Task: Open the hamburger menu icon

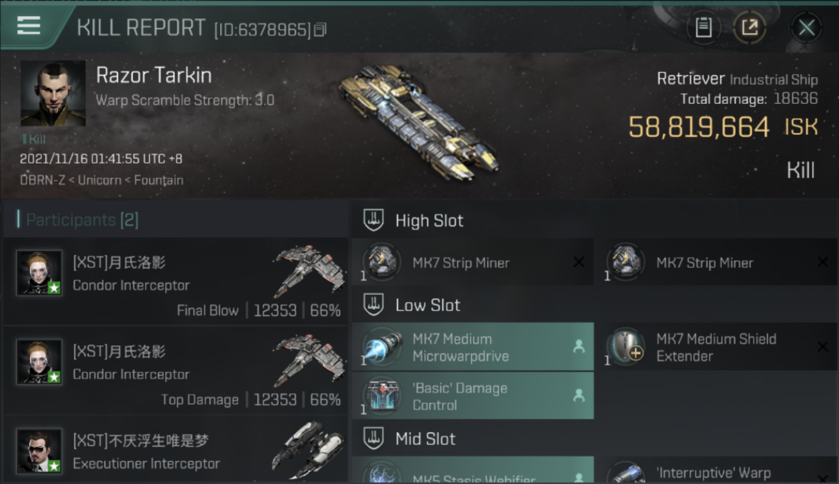Action: (x=28, y=26)
